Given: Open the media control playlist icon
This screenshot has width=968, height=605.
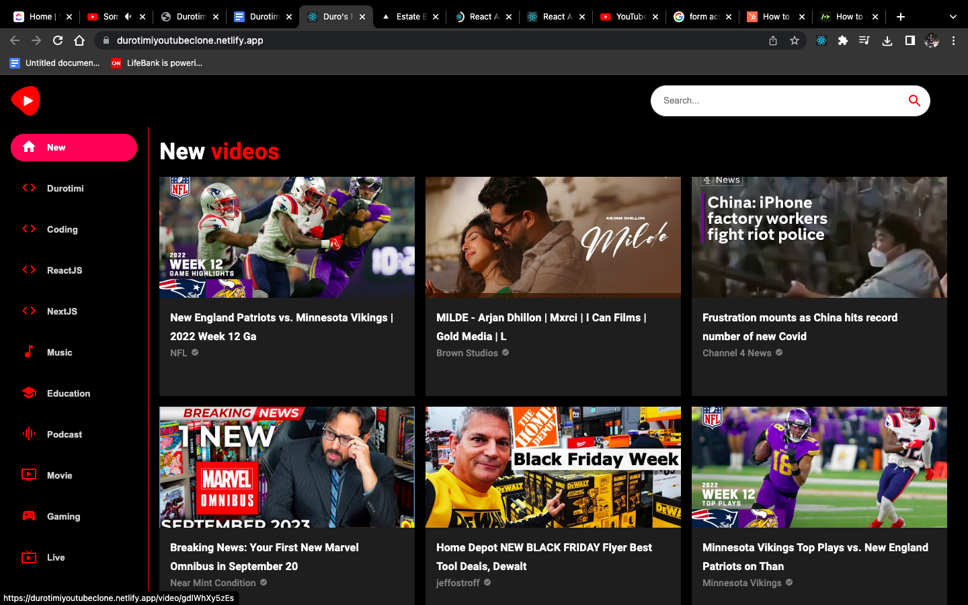Looking at the screenshot, I should 865,40.
